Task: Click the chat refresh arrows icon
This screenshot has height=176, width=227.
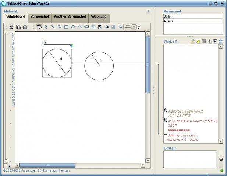Action: (220, 41)
